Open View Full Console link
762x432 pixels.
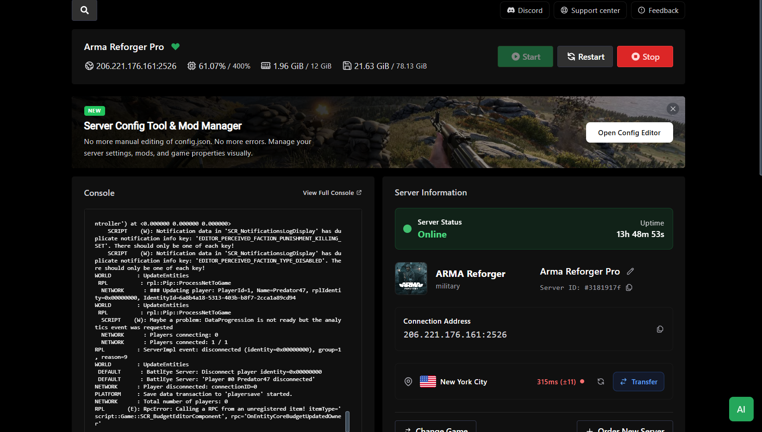pyautogui.click(x=332, y=193)
